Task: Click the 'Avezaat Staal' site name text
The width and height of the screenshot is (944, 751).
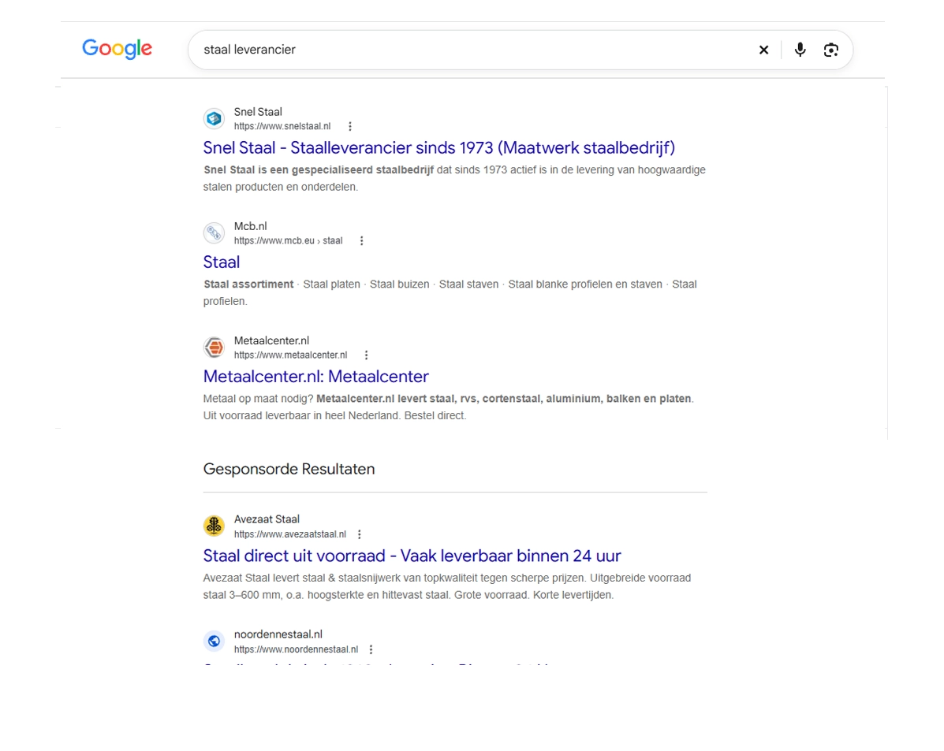Action: [267, 519]
